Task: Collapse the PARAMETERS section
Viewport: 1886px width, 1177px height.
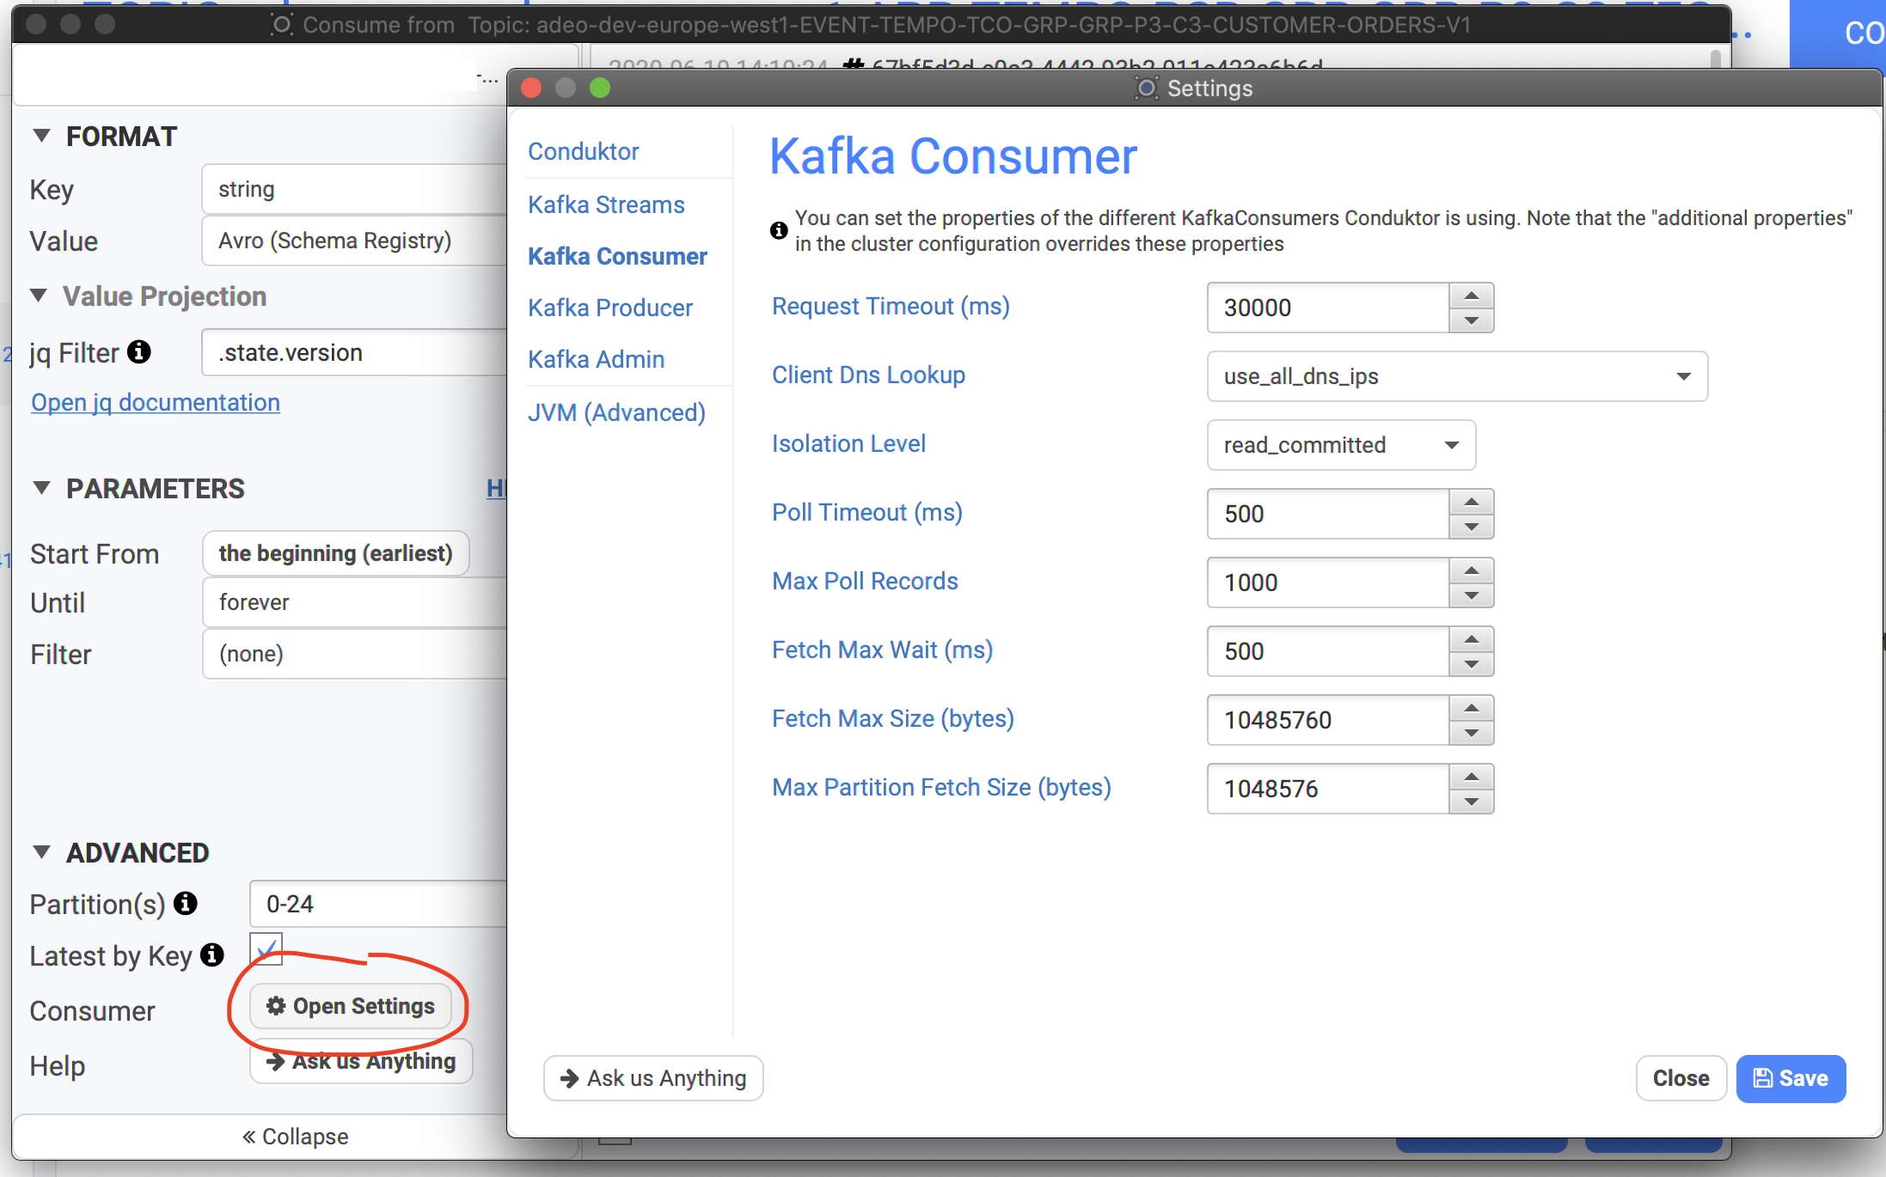Action: coord(41,488)
